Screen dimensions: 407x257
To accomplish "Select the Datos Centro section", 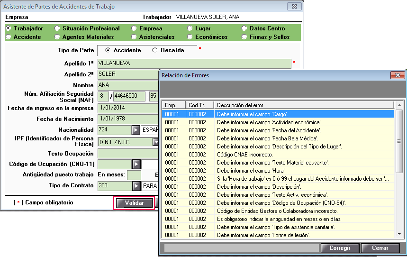I will 244,28.
